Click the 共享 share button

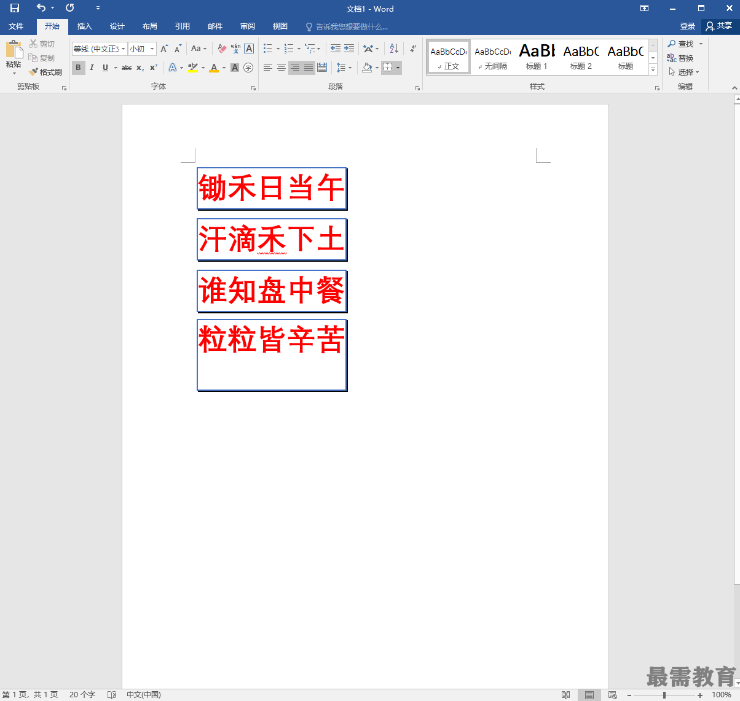[720, 26]
